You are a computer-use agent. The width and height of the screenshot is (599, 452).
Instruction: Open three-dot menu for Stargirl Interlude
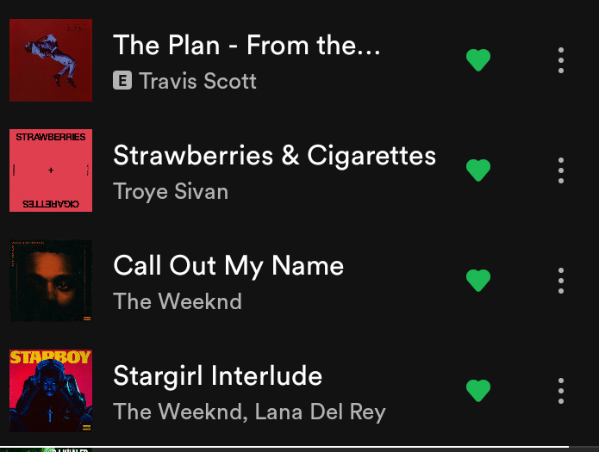(561, 391)
